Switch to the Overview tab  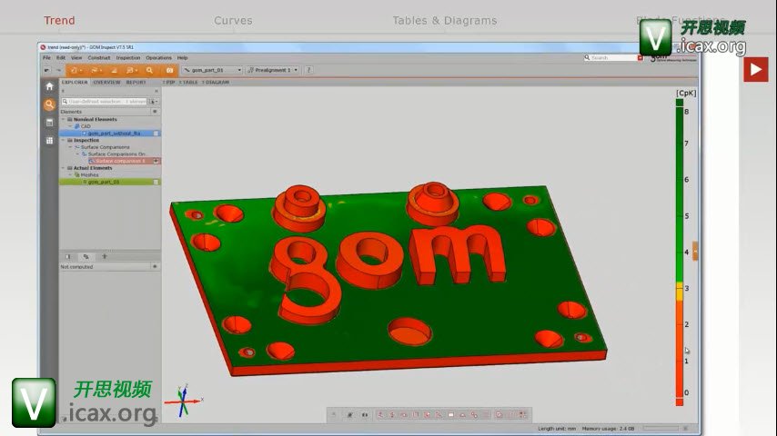pyautogui.click(x=106, y=82)
